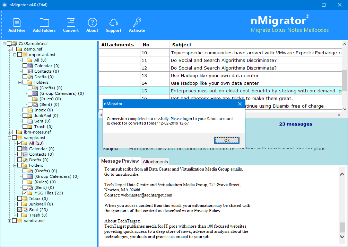Collapse the Folders node under sample.nsf
The height and width of the screenshot is (247, 348).
coord(15,165)
